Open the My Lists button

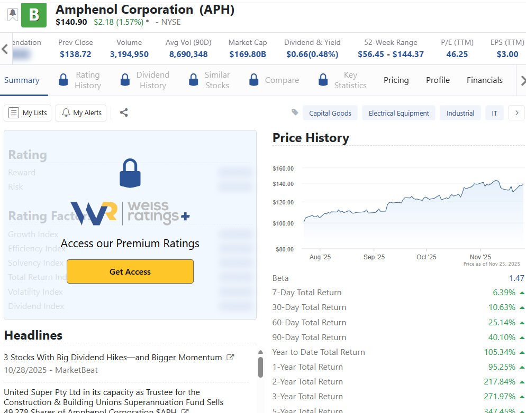tap(28, 113)
